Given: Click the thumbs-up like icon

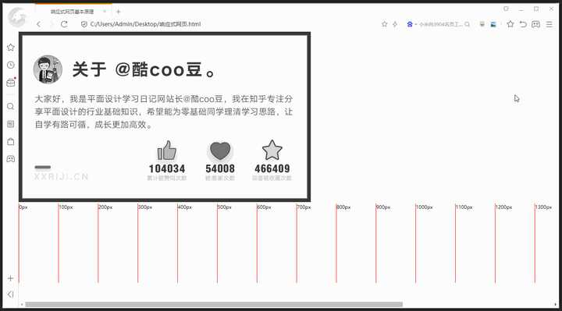Looking at the screenshot, I should pyautogui.click(x=167, y=150).
